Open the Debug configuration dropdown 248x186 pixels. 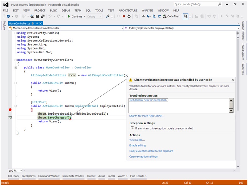click(95, 16)
